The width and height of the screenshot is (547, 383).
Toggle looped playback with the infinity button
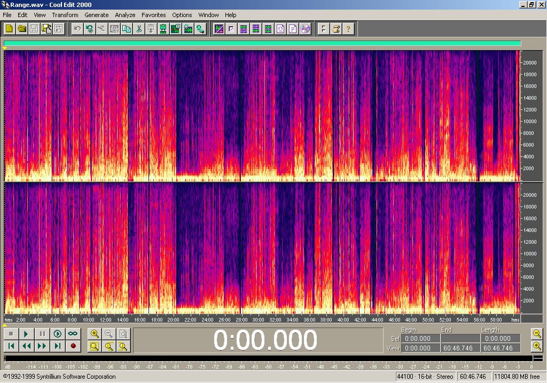pyautogui.click(x=73, y=334)
